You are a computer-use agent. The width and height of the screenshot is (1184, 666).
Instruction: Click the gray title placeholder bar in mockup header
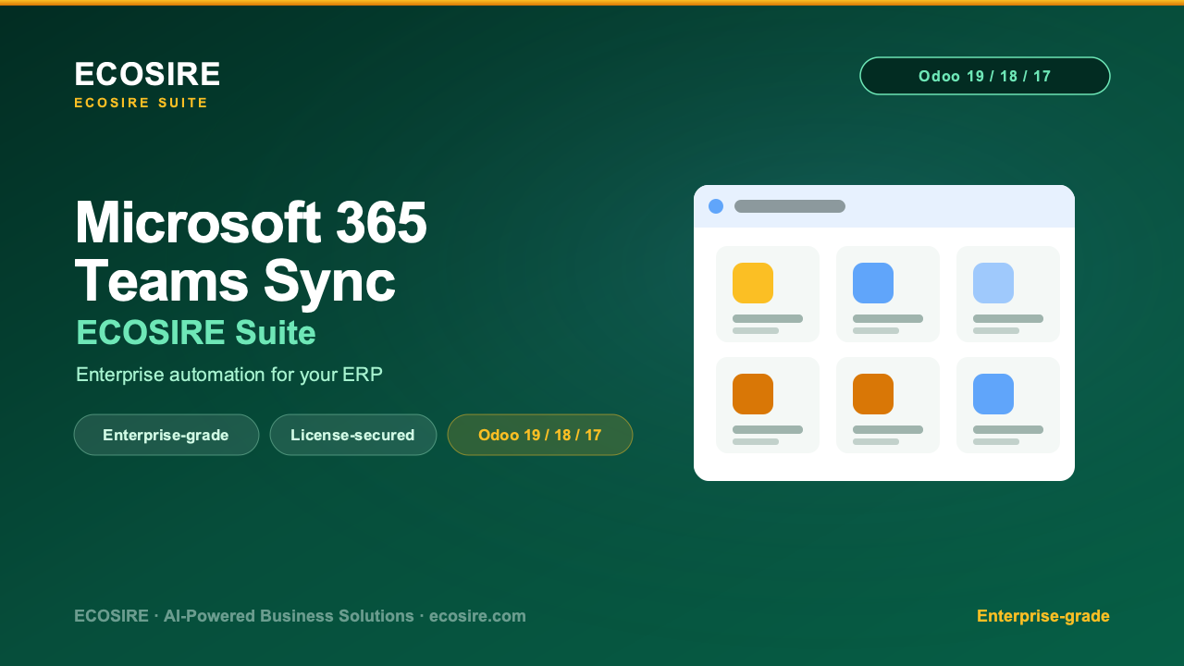pyautogui.click(x=790, y=206)
